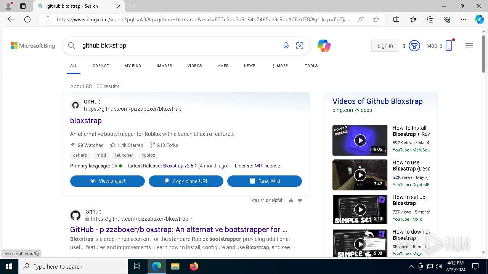Image resolution: width=488 pixels, height=274 pixels.
Task: Open the MIT license link
Action: pyautogui.click(x=267, y=166)
